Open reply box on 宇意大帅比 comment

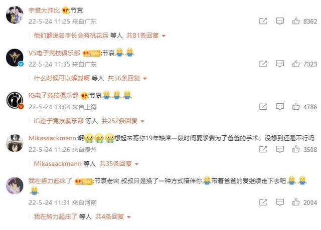280,21
